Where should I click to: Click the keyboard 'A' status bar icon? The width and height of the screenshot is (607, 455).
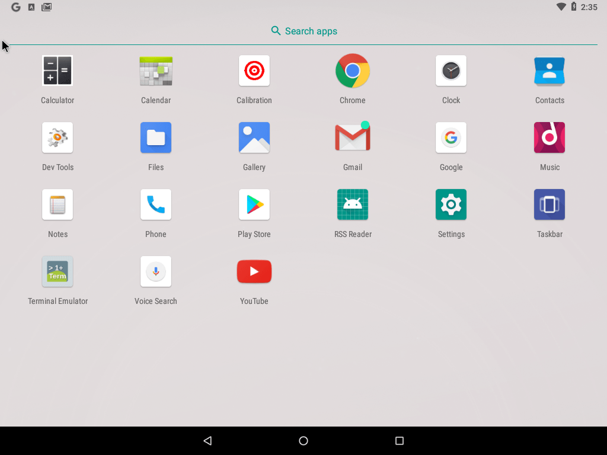31,7
